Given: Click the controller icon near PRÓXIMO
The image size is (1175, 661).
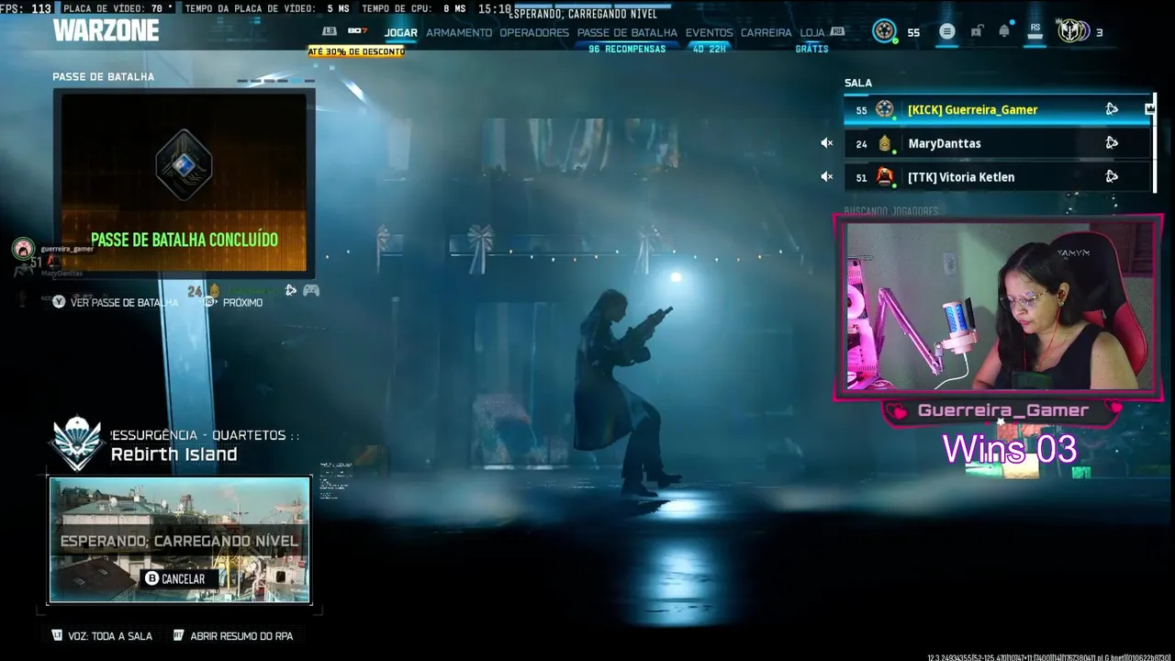Looking at the screenshot, I should pyautogui.click(x=311, y=290).
